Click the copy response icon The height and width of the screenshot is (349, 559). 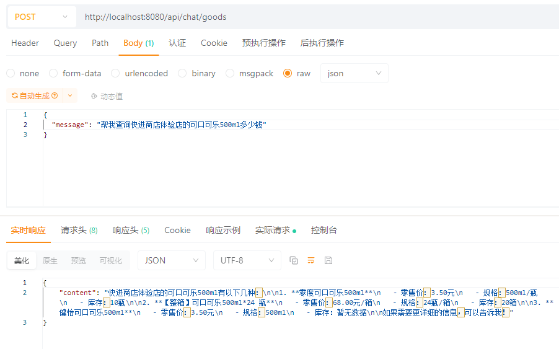tap(294, 260)
